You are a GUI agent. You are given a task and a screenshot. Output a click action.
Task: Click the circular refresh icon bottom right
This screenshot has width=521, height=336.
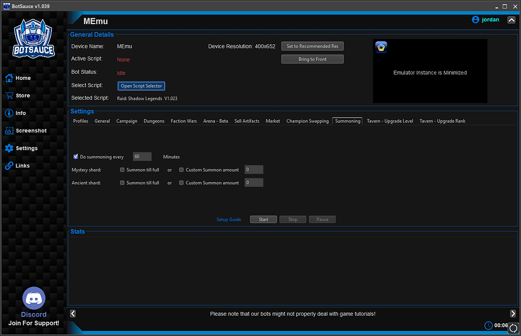[x=513, y=328]
